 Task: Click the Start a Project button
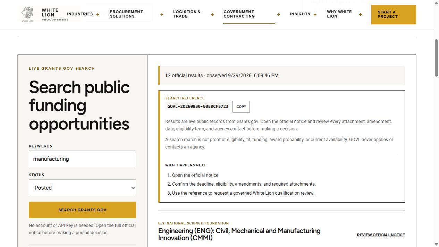coord(394,15)
